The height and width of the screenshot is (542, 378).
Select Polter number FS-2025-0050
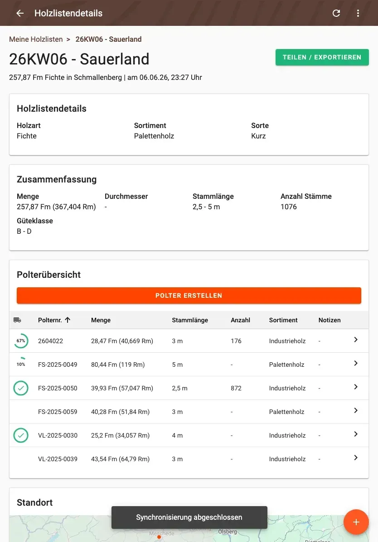(58, 388)
